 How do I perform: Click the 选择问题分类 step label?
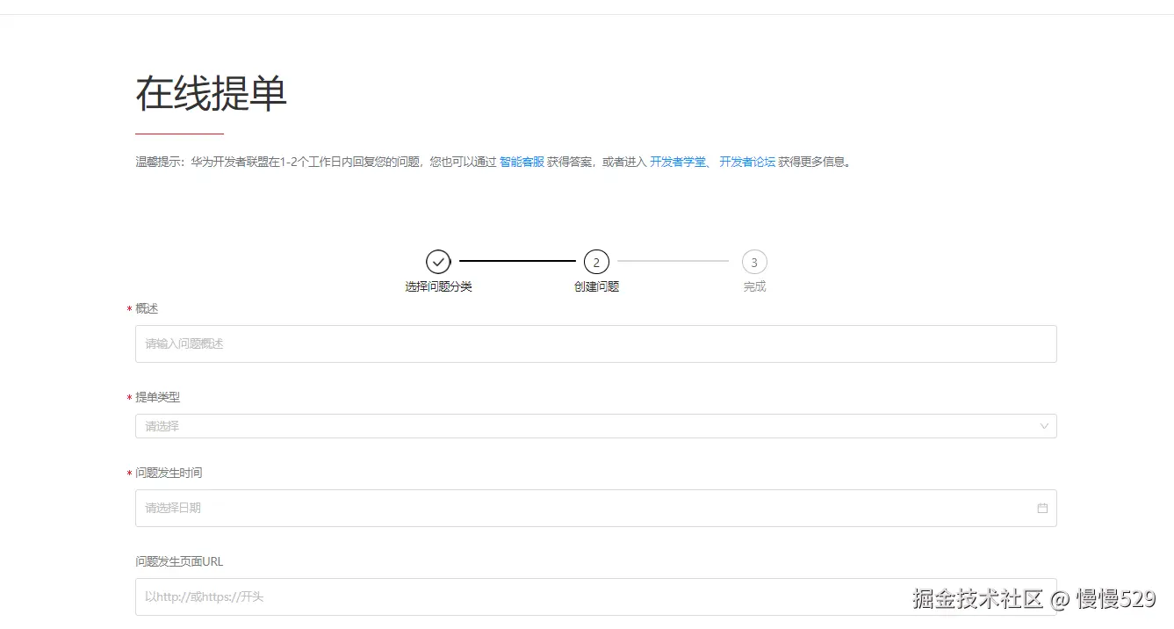click(x=438, y=286)
